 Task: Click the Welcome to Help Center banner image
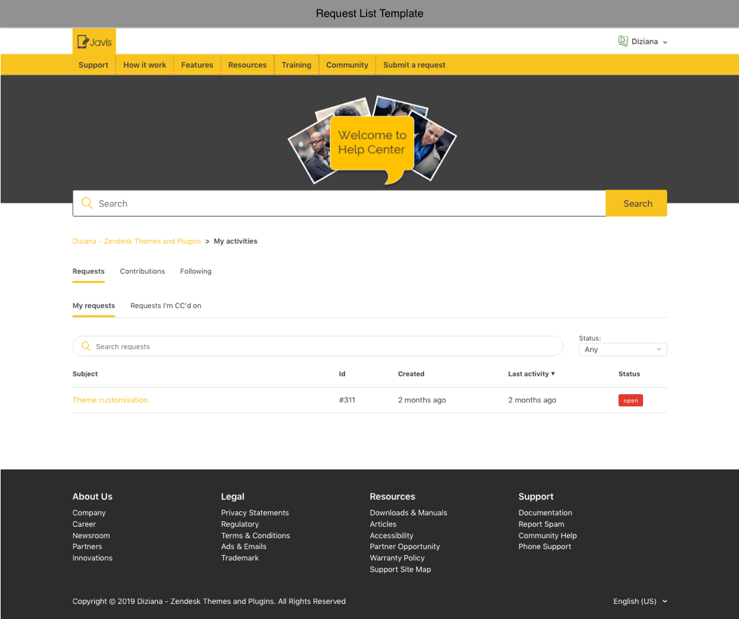click(372, 141)
